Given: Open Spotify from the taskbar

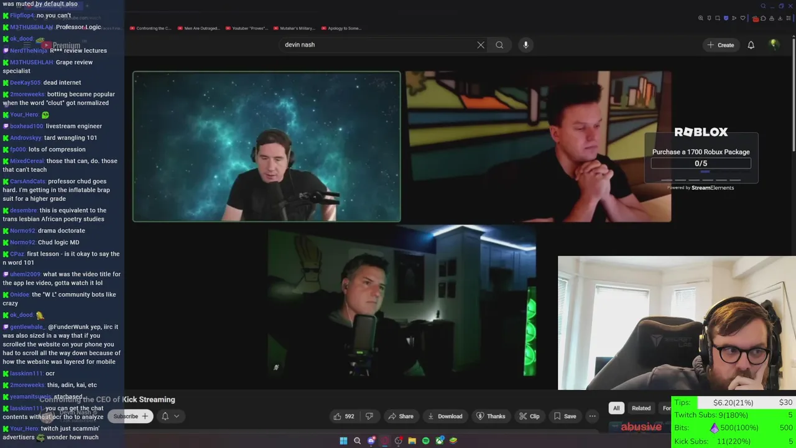Looking at the screenshot, I should (x=426, y=441).
